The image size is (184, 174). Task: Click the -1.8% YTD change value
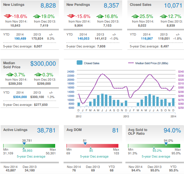[x=178, y=38]
